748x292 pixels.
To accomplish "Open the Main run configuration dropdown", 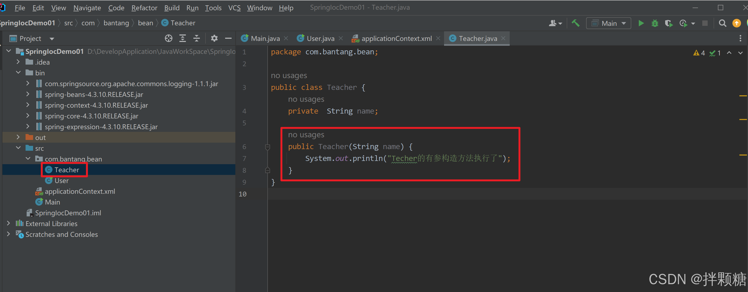I will (x=608, y=23).
